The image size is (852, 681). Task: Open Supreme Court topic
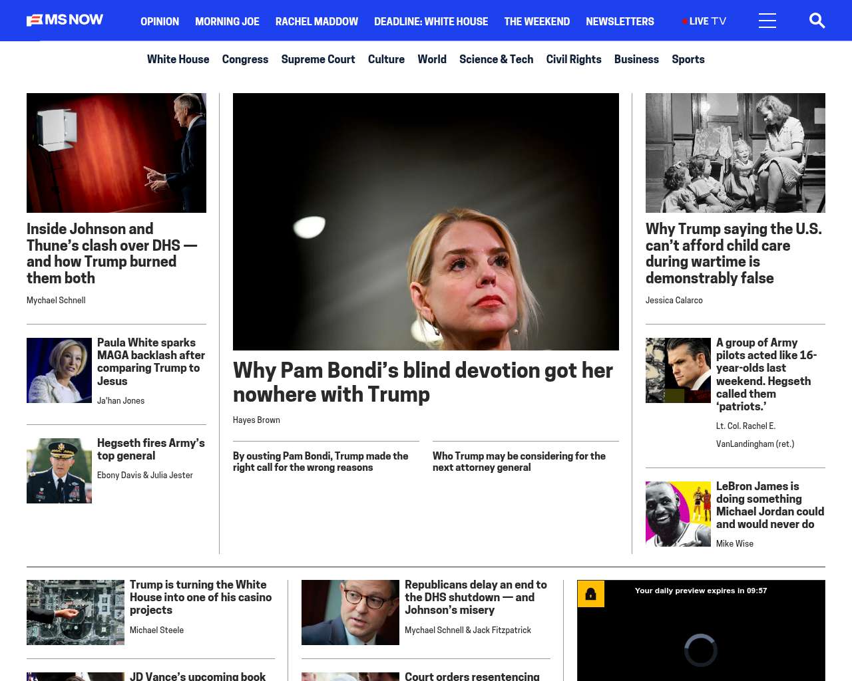click(318, 59)
